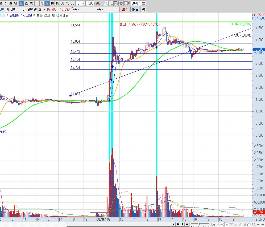
Task: Switch chart to the yearly (년) period
Action: pyautogui.click(x=16, y=3)
